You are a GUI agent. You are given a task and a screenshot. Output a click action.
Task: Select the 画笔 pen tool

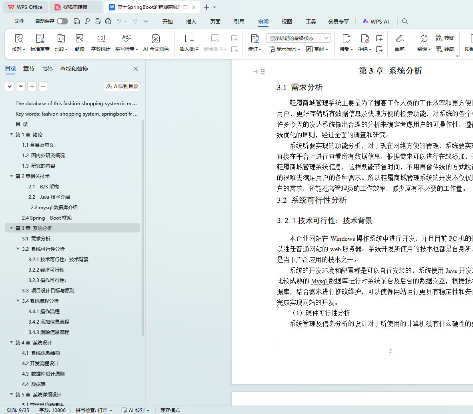point(399,39)
